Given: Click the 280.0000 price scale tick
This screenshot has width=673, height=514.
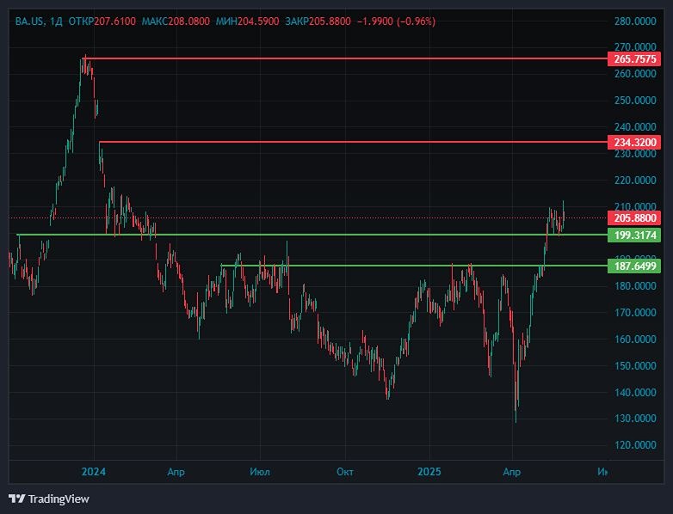Looking at the screenshot, I should (635, 21).
